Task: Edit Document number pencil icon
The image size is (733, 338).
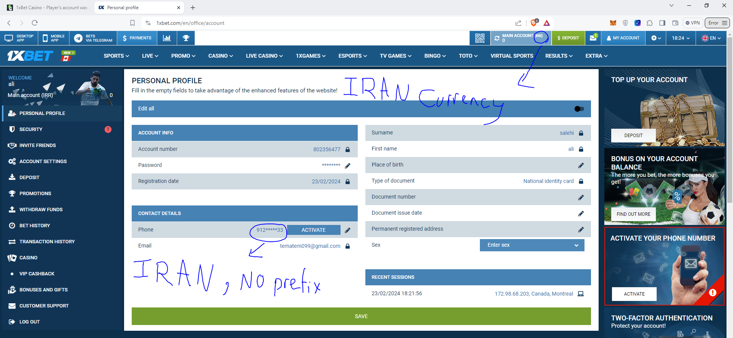Action: 581,197
